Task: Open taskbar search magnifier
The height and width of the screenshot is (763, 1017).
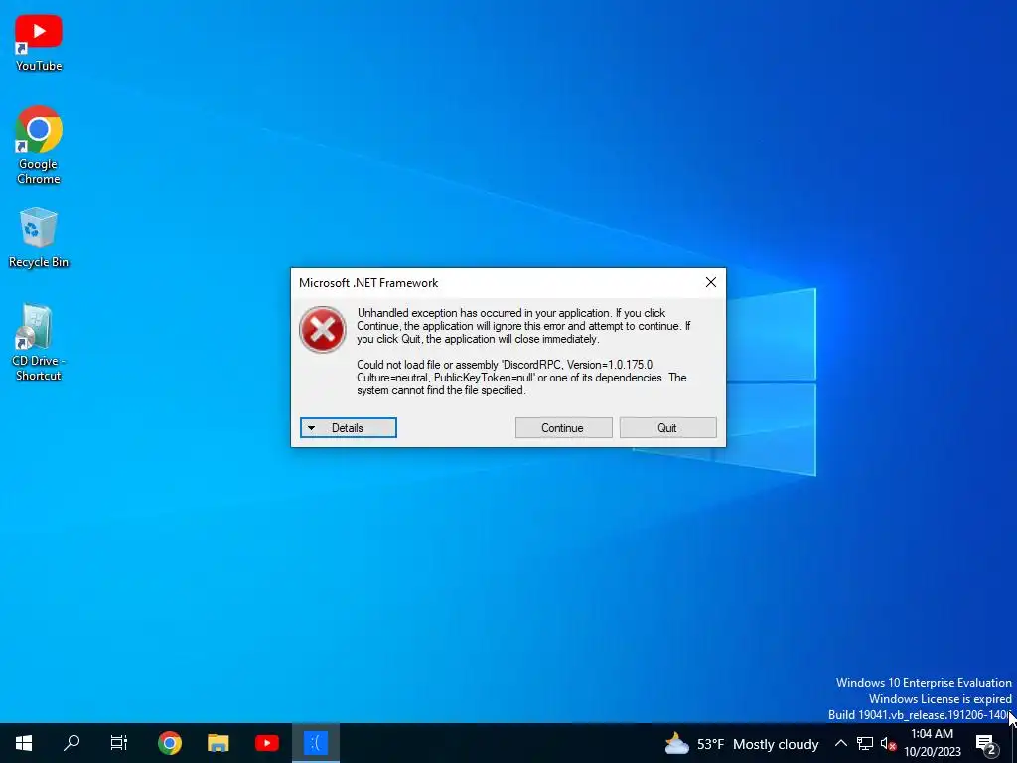Action: tap(72, 743)
